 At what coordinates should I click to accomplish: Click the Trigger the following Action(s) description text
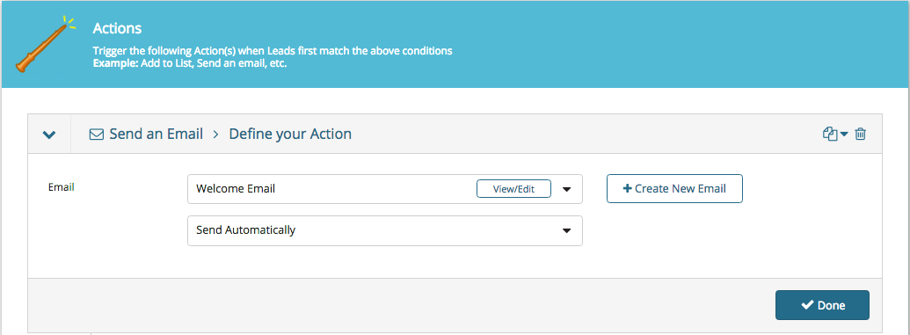(x=273, y=50)
